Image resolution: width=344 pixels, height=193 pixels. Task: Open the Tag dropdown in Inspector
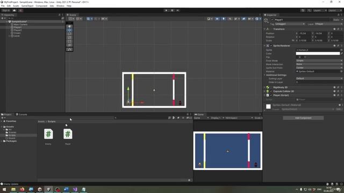290,24
